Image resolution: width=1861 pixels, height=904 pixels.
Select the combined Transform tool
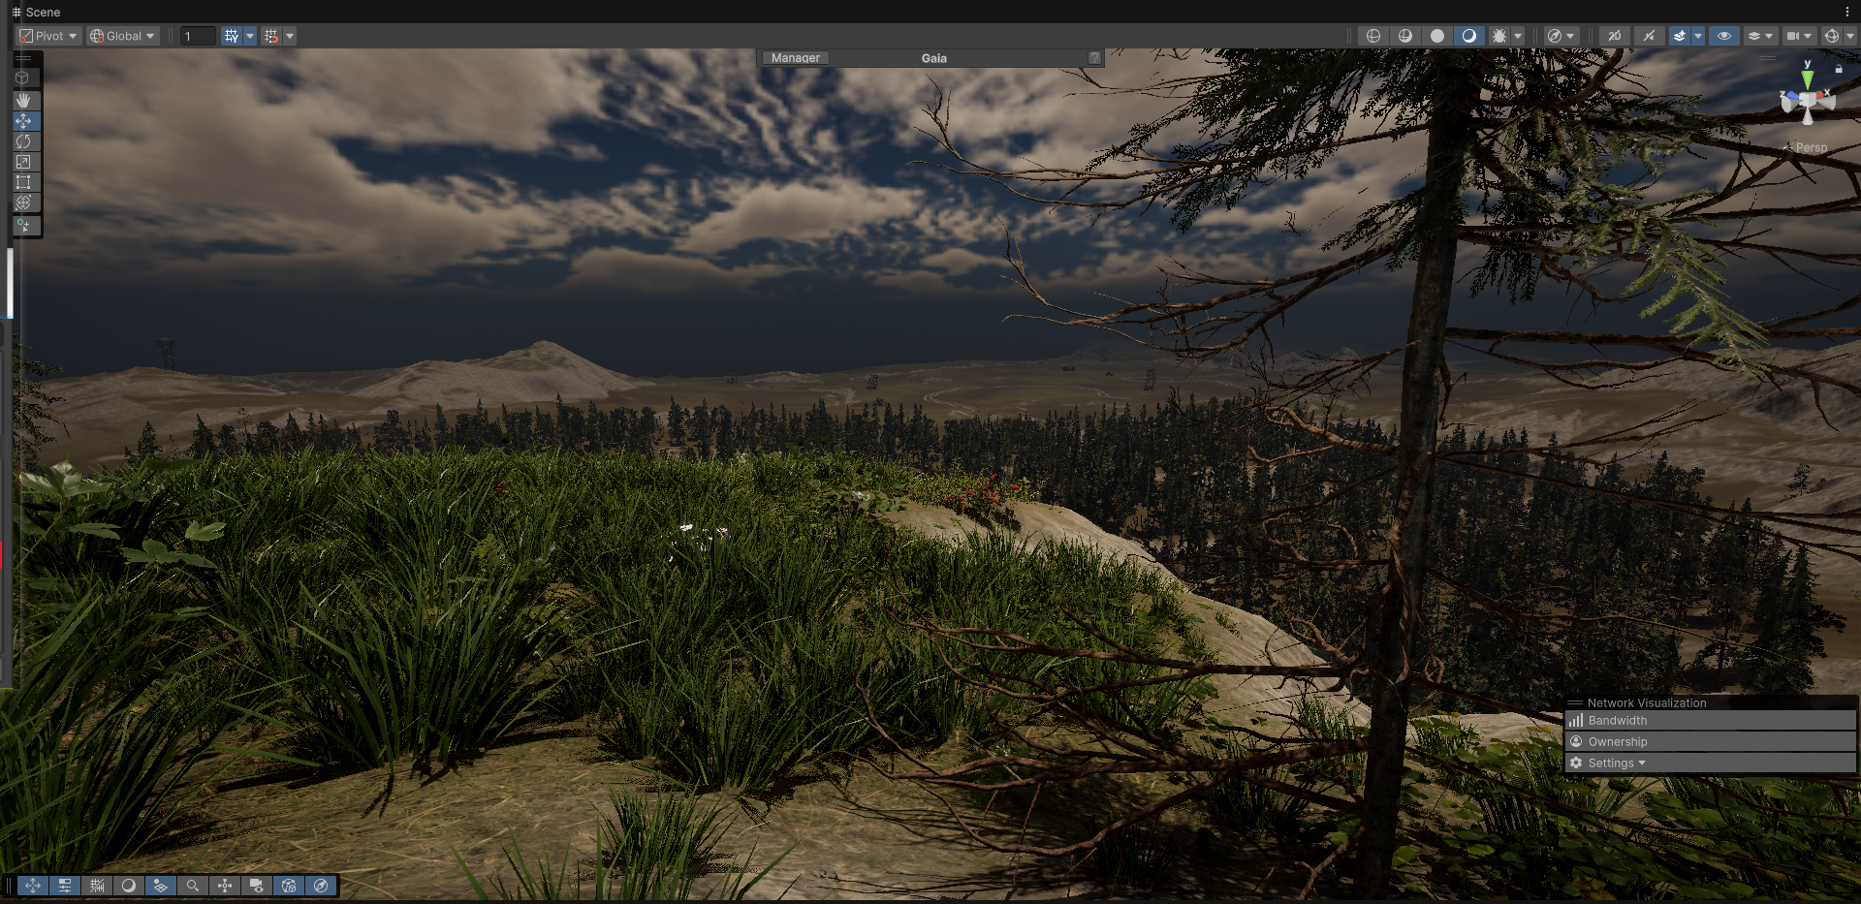(23, 203)
